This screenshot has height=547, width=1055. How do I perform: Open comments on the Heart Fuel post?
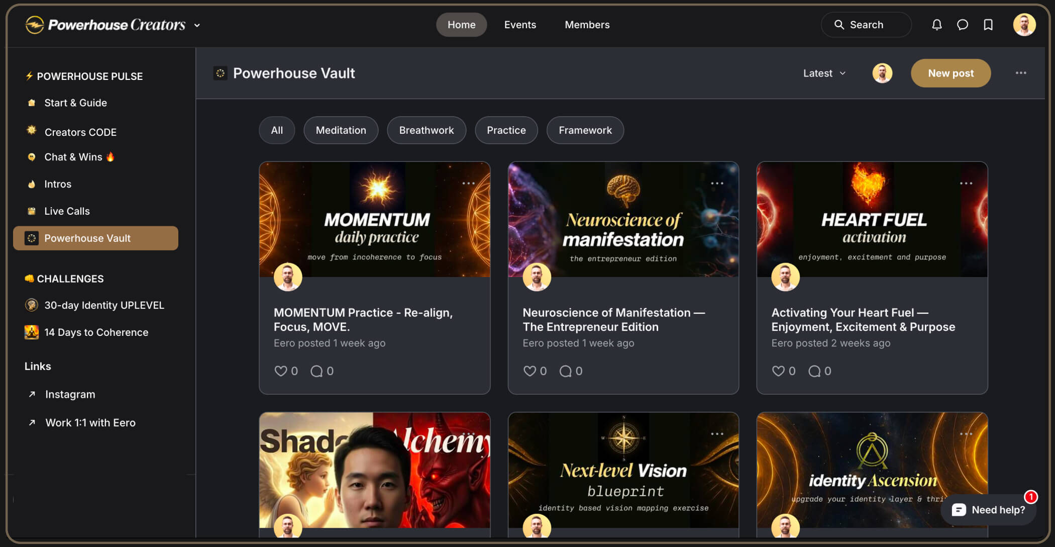pos(814,371)
